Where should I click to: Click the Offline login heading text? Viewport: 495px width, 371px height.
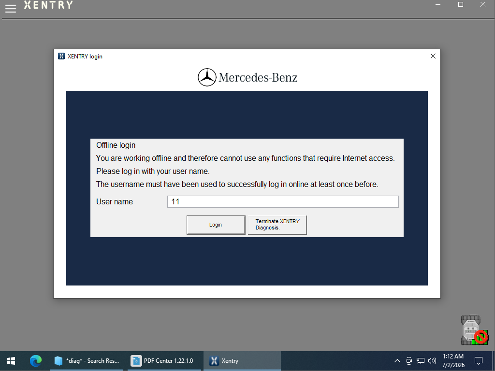point(116,145)
